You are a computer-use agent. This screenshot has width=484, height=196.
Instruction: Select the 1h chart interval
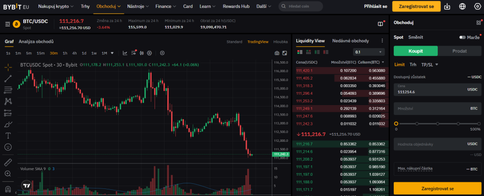pos(65,53)
